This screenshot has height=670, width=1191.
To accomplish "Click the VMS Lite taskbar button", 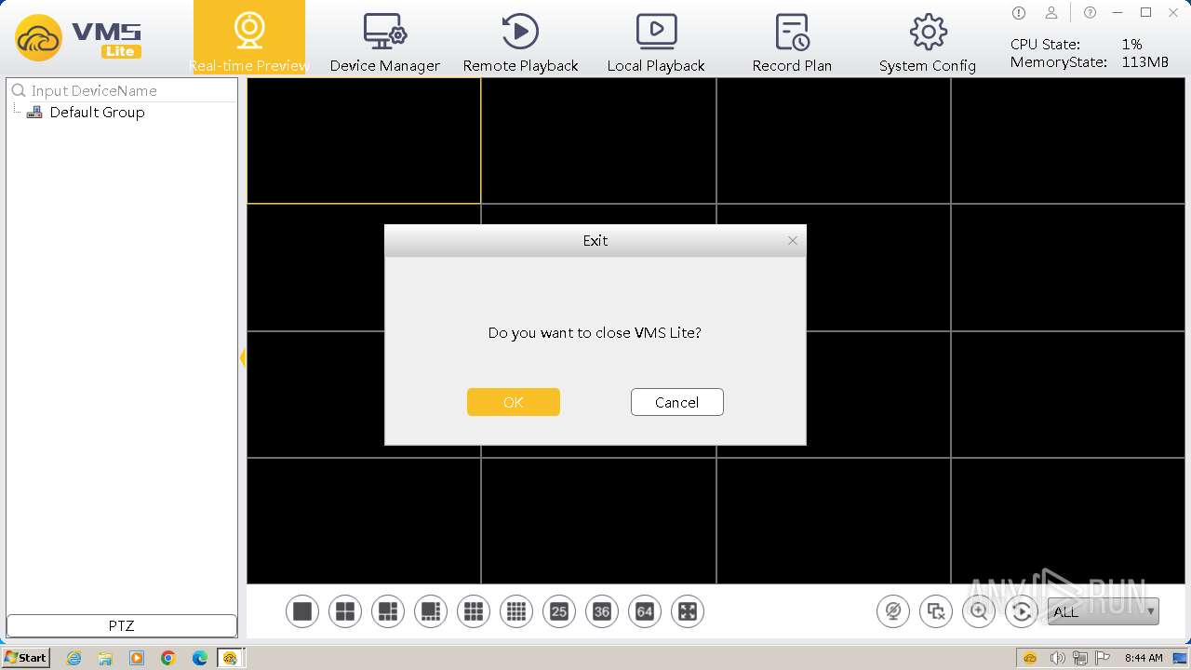I will pyautogui.click(x=230, y=658).
